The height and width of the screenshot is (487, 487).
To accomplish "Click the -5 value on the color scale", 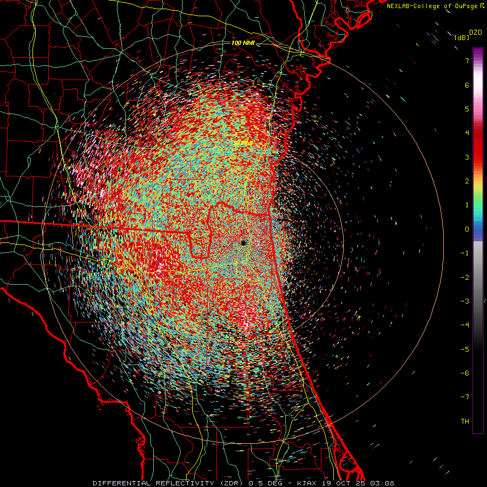I will tap(465, 350).
